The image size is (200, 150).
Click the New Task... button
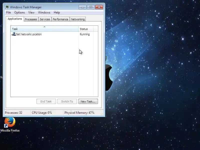pos(88,101)
